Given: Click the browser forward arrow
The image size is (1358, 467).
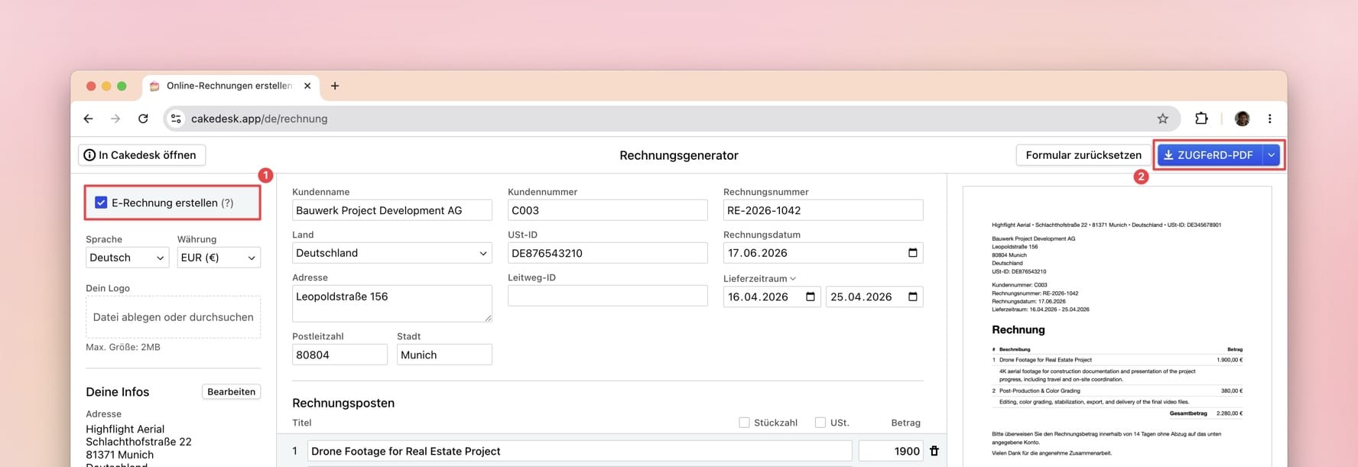Looking at the screenshot, I should (115, 118).
